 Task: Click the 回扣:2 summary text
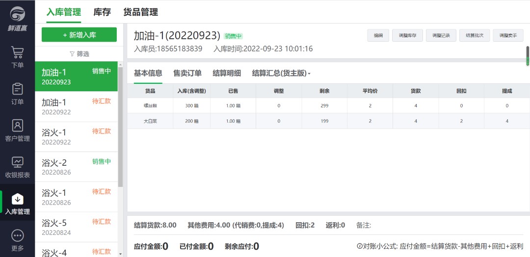pyautogui.click(x=305, y=225)
